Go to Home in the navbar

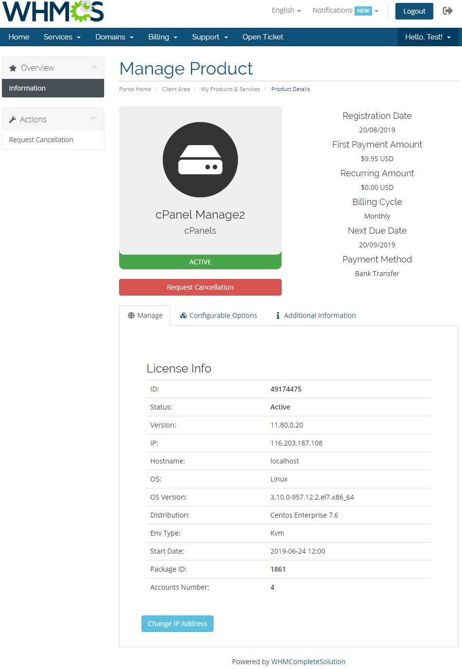coord(19,37)
